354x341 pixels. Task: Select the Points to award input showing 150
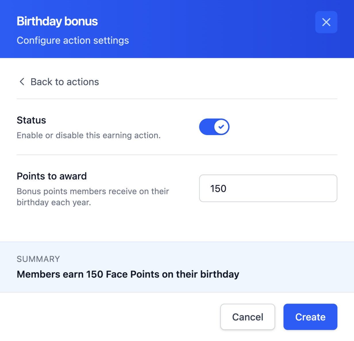click(x=268, y=188)
